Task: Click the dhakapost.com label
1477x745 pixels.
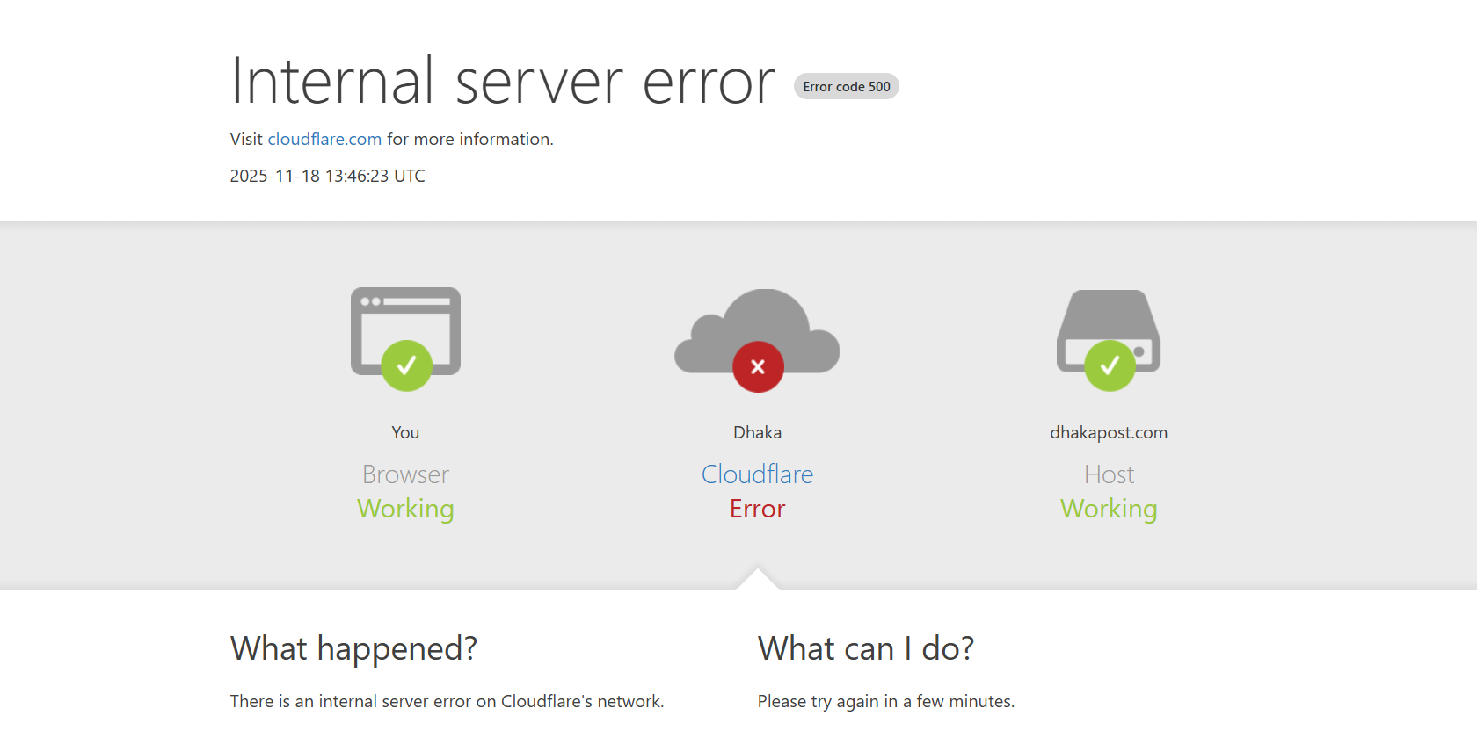Action: 1109,432
